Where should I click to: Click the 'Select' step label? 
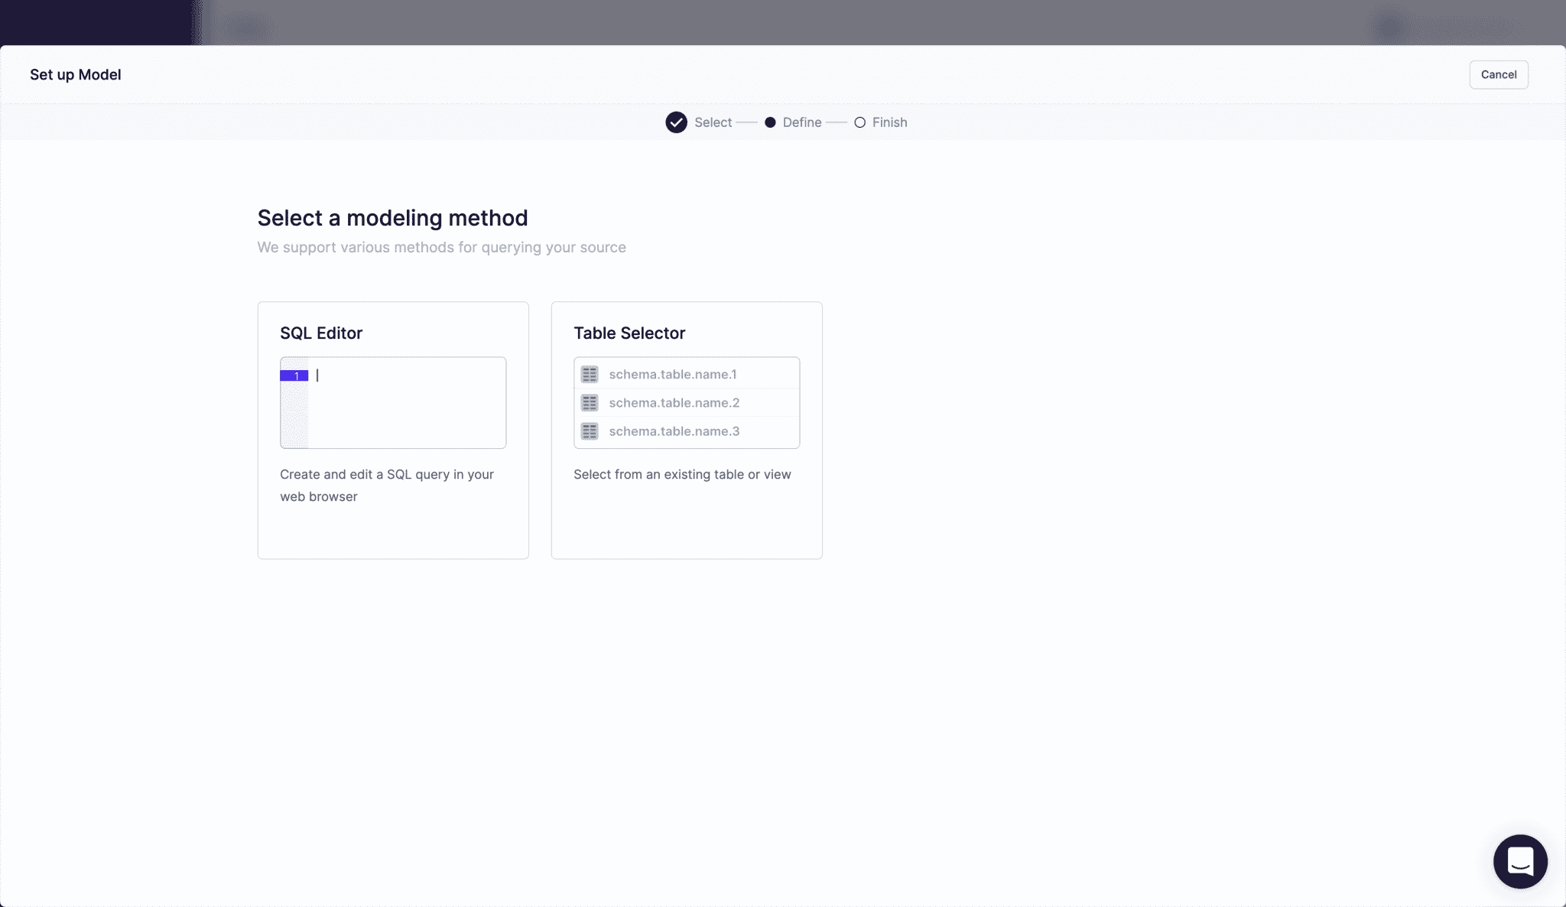(713, 122)
